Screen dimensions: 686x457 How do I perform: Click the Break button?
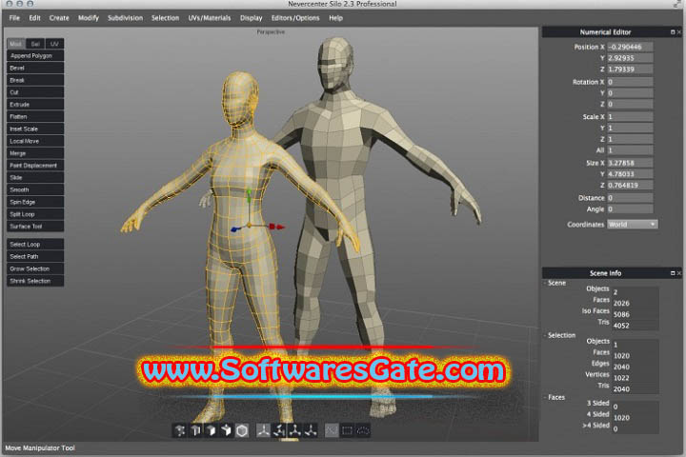(35, 81)
